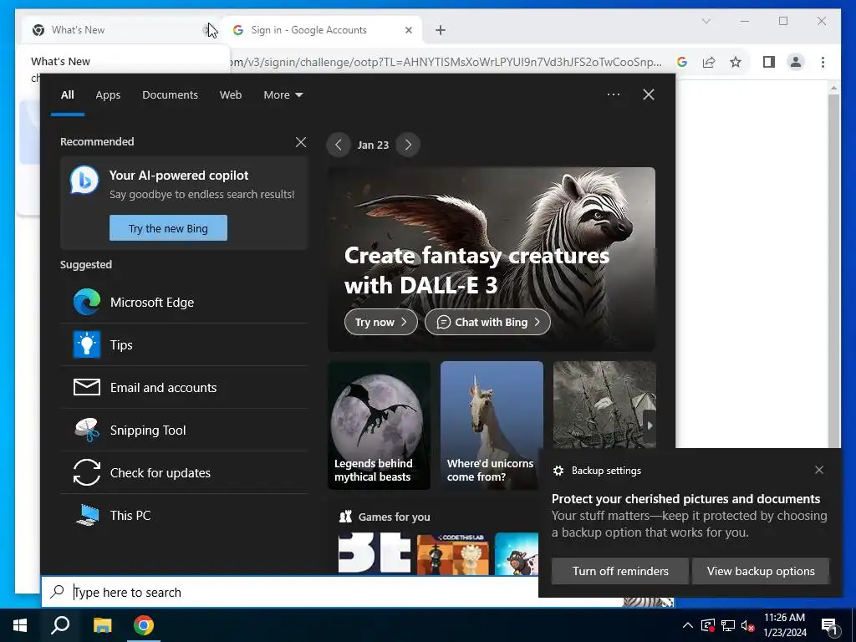Screen dimensions: 856x642
Task: Go to previous day before Jan 23
Action: pyautogui.click(x=339, y=145)
